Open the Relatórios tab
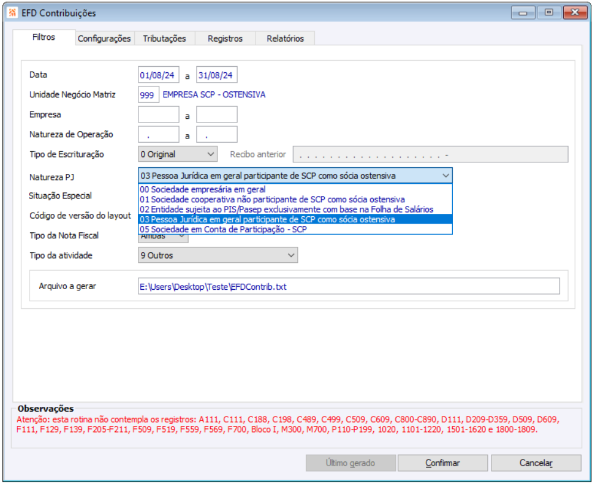Screen dimensions: 595x484 pyautogui.click(x=285, y=39)
